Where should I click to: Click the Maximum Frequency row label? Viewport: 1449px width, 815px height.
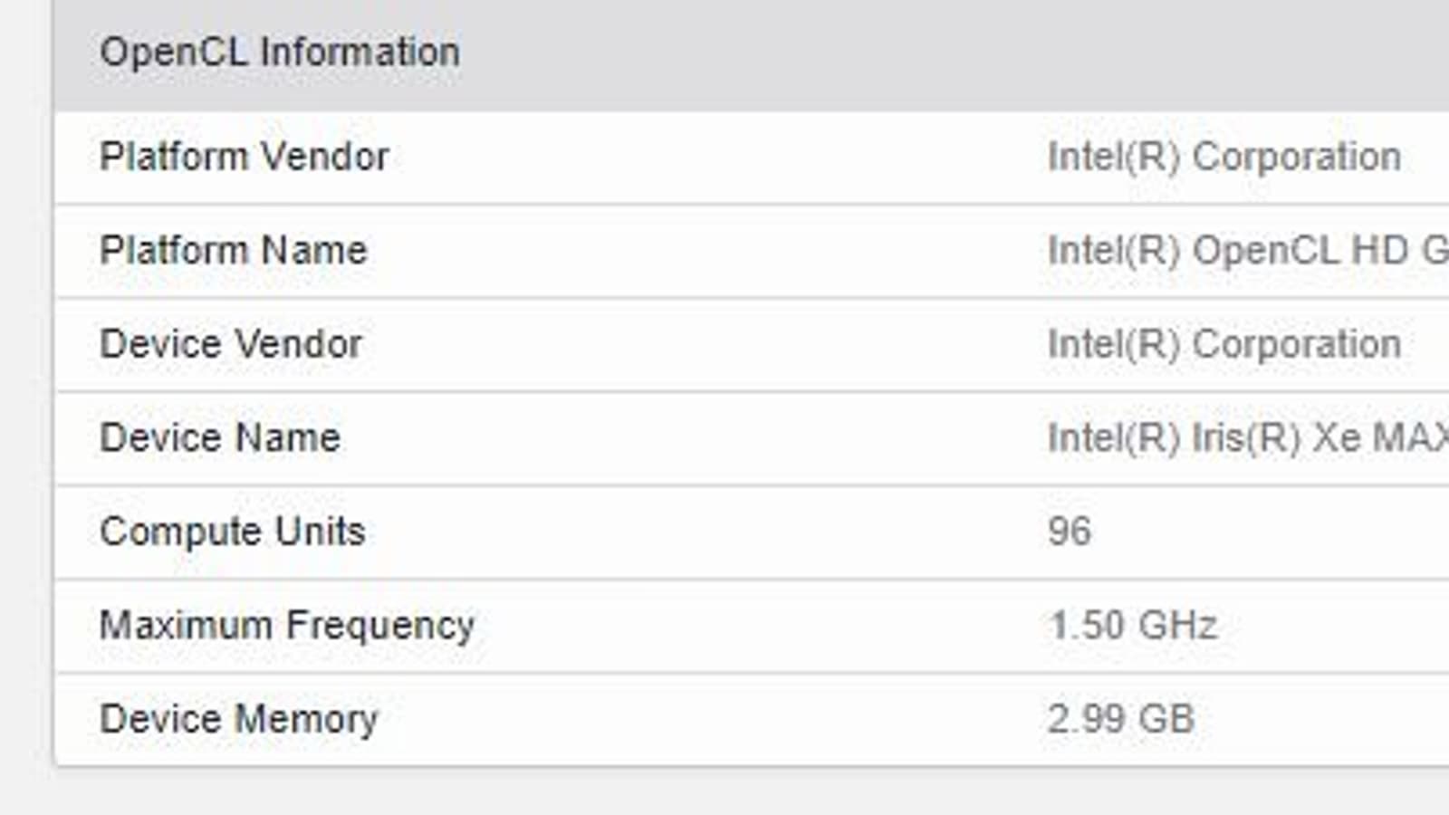click(287, 626)
